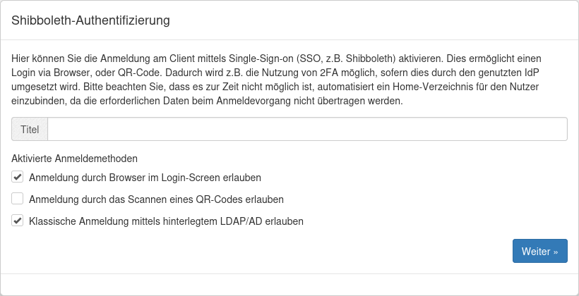Click label 'Anmeldung durch das Scannen eines QR-Codes erlauben'
579x296 pixels.
[156, 199]
